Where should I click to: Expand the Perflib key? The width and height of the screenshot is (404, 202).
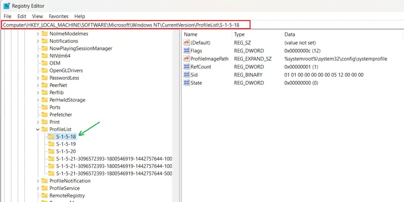tap(38, 92)
